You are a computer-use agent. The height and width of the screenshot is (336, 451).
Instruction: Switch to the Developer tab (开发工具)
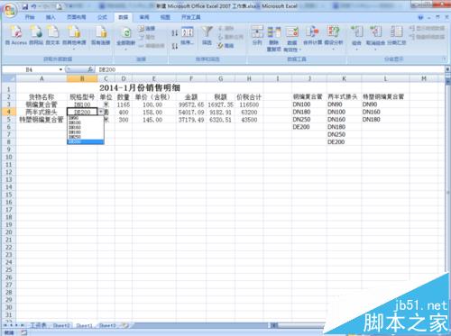(x=190, y=17)
